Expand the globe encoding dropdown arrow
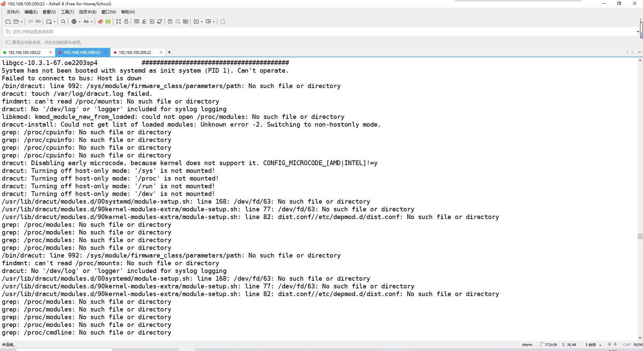 tap(80, 22)
